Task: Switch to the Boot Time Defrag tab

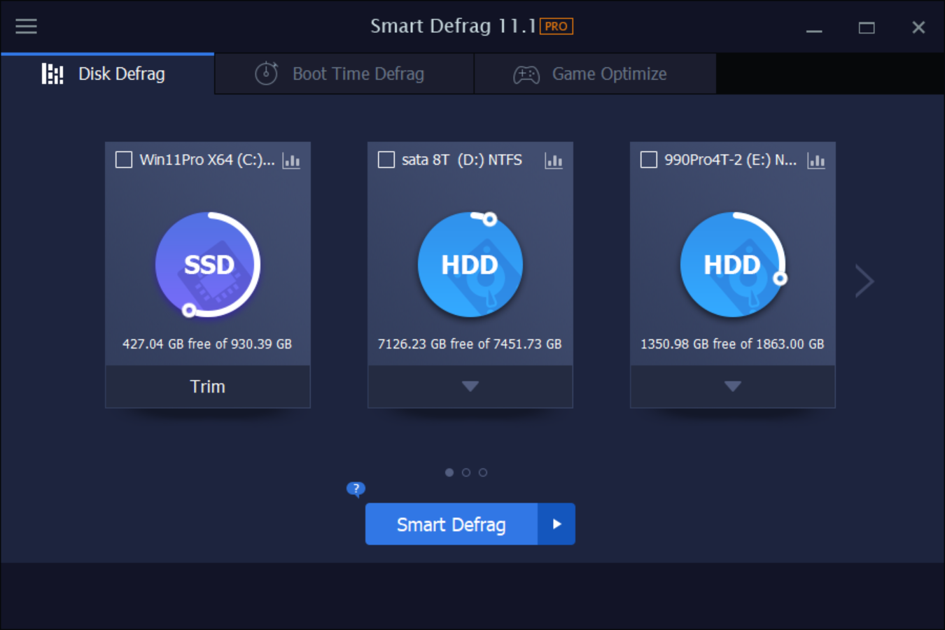Action: coord(357,73)
